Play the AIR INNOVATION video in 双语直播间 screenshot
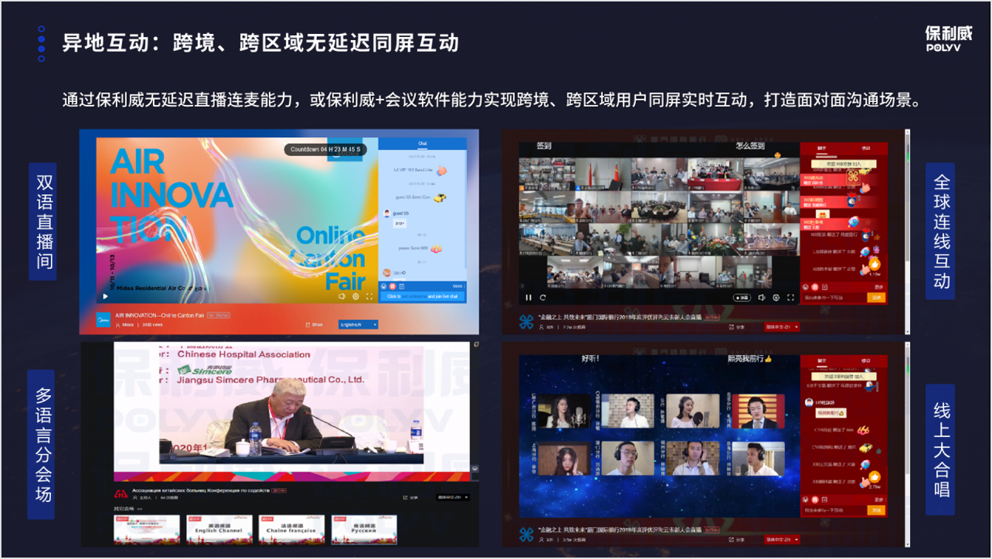 pos(105,296)
